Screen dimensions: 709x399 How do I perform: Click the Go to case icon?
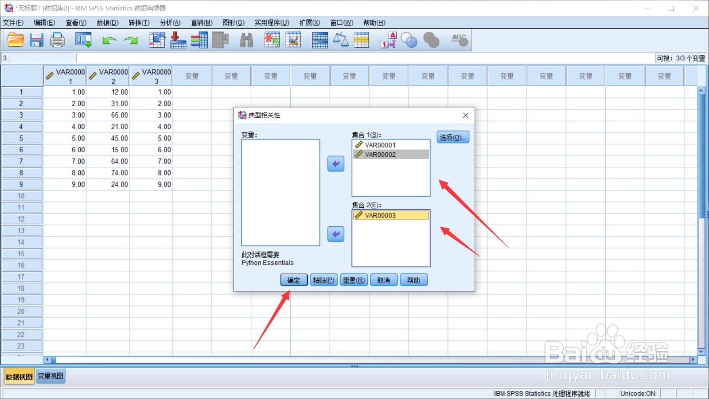point(157,40)
